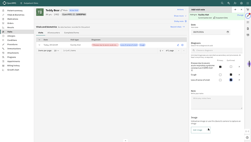The image size is (251, 142).
Task: Uncheck Confirmed for Loss of sense of smell
Action: [231, 80]
